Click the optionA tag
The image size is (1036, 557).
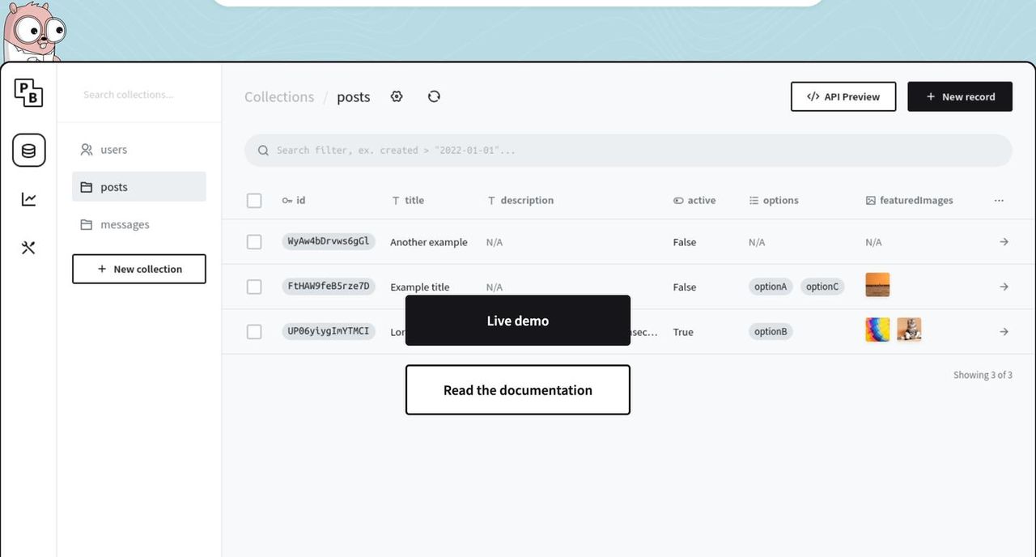click(x=771, y=287)
